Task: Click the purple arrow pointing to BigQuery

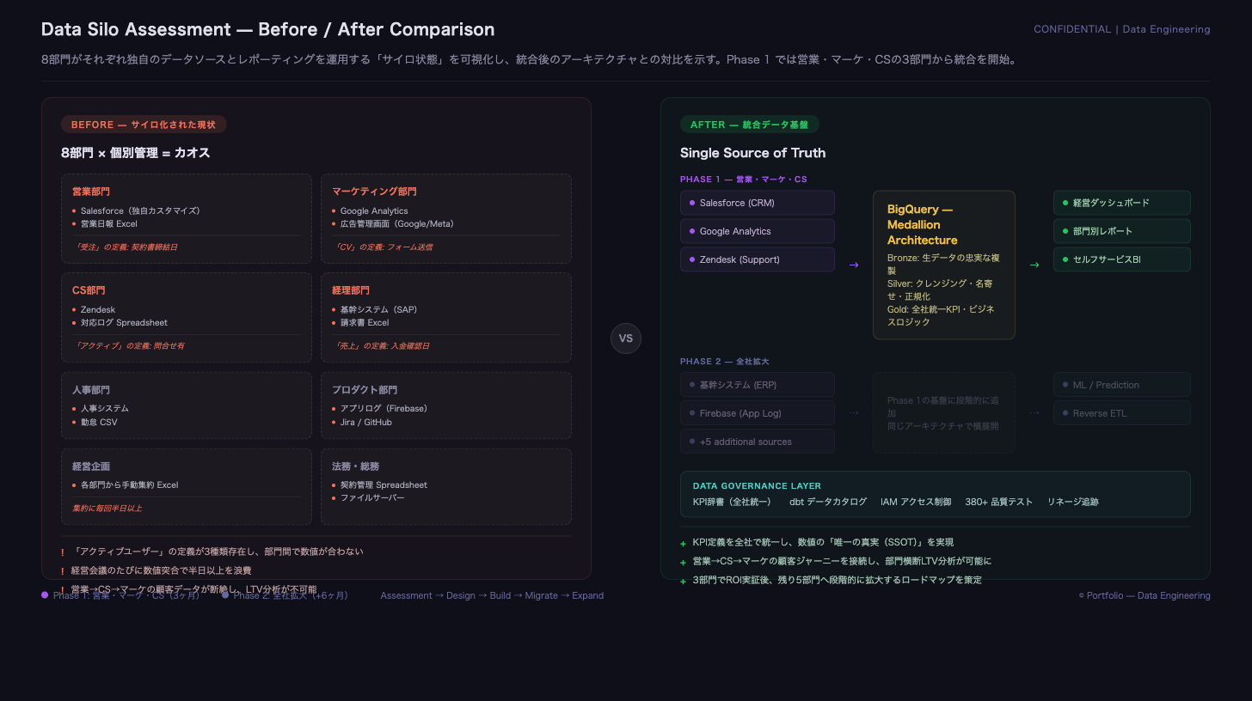Action: [x=853, y=265]
